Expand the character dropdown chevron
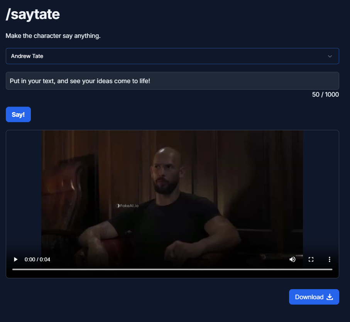 (330, 56)
